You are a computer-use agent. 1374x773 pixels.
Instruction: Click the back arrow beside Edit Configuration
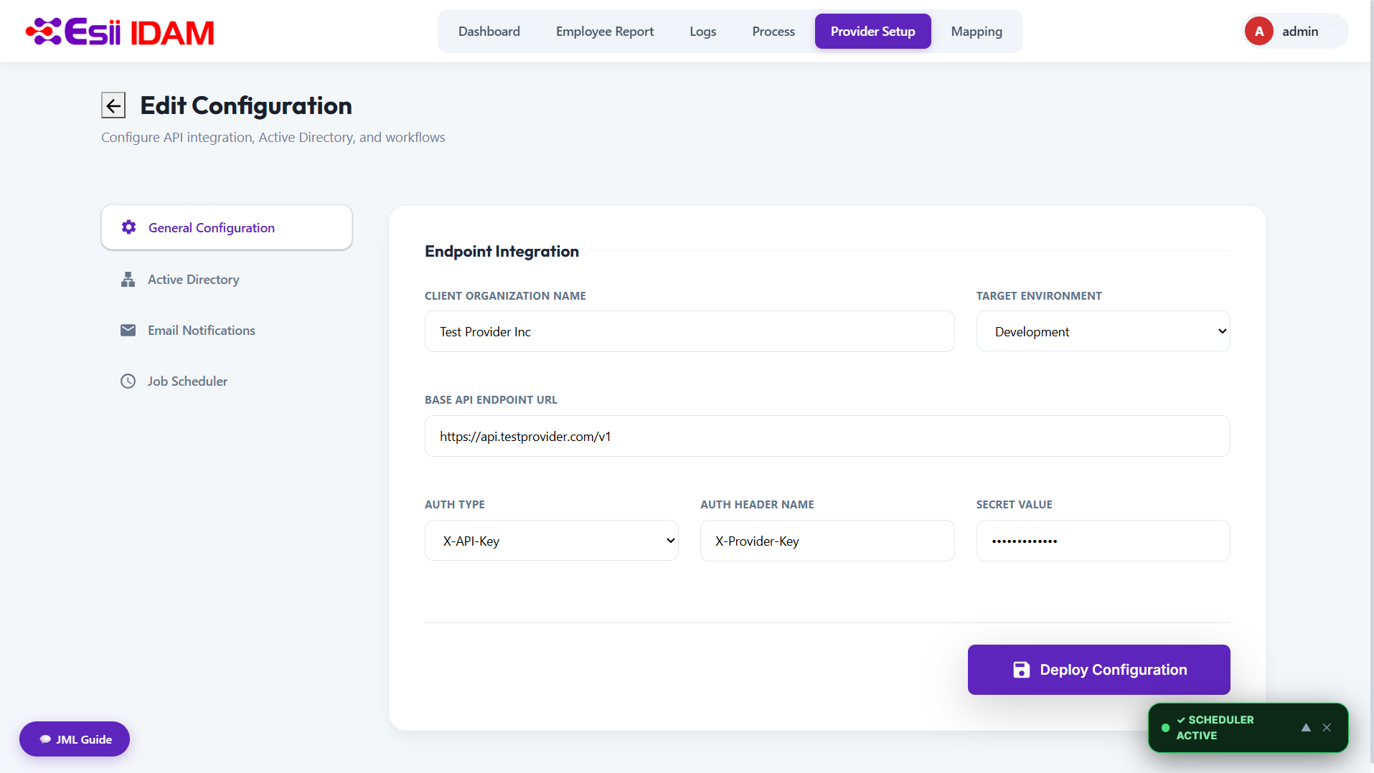113,105
